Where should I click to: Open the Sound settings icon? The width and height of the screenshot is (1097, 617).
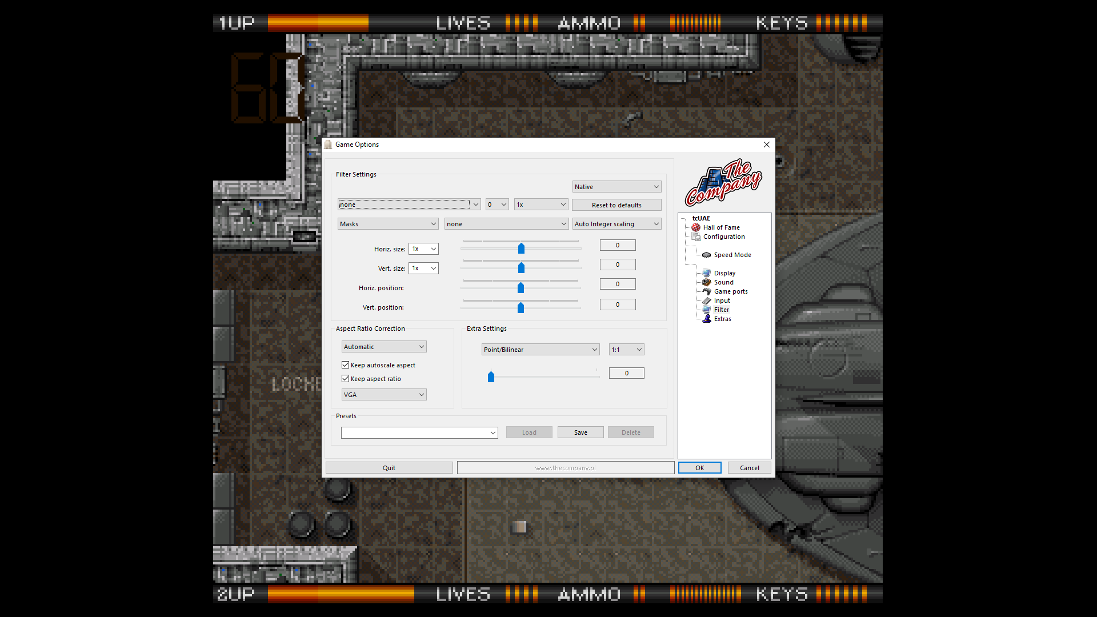pos(707,282)
